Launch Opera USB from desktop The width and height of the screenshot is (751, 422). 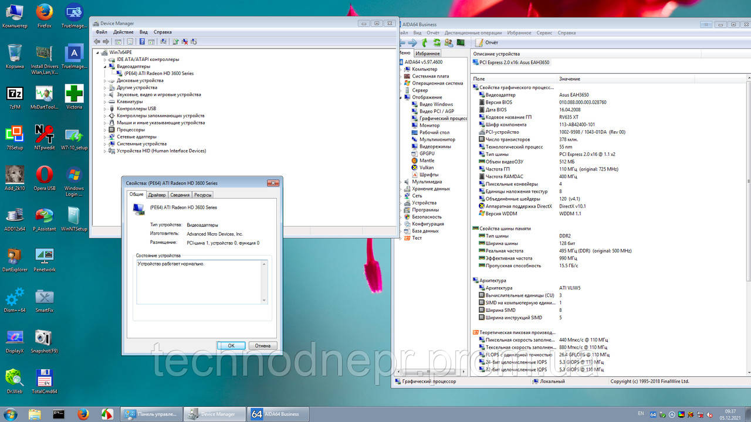[x=44, y=178]
